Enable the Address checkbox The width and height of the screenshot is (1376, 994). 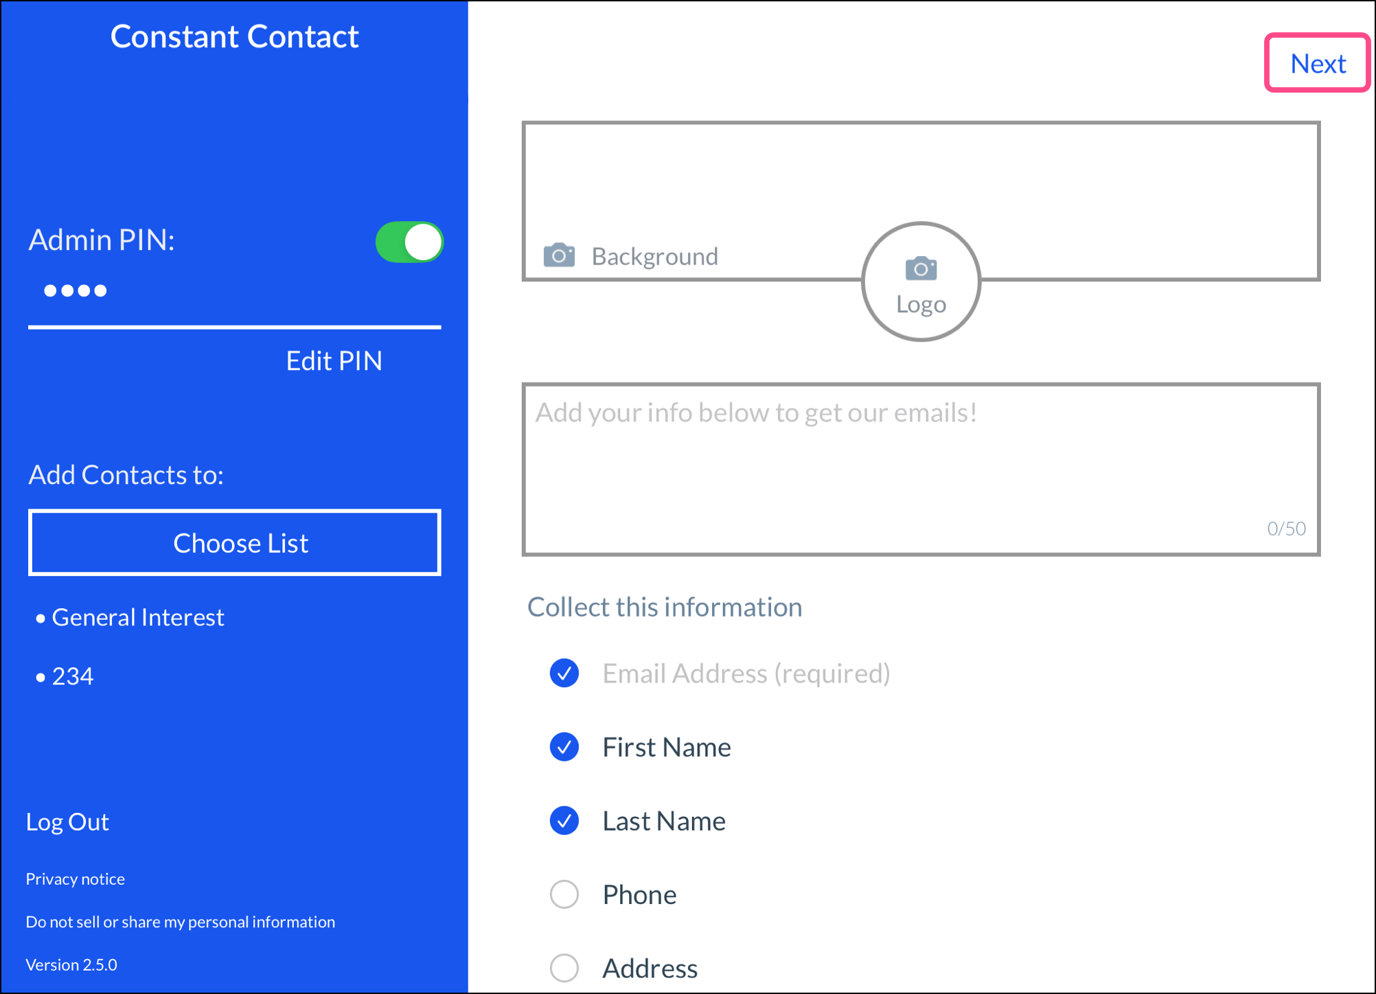(x=564, y=968)
